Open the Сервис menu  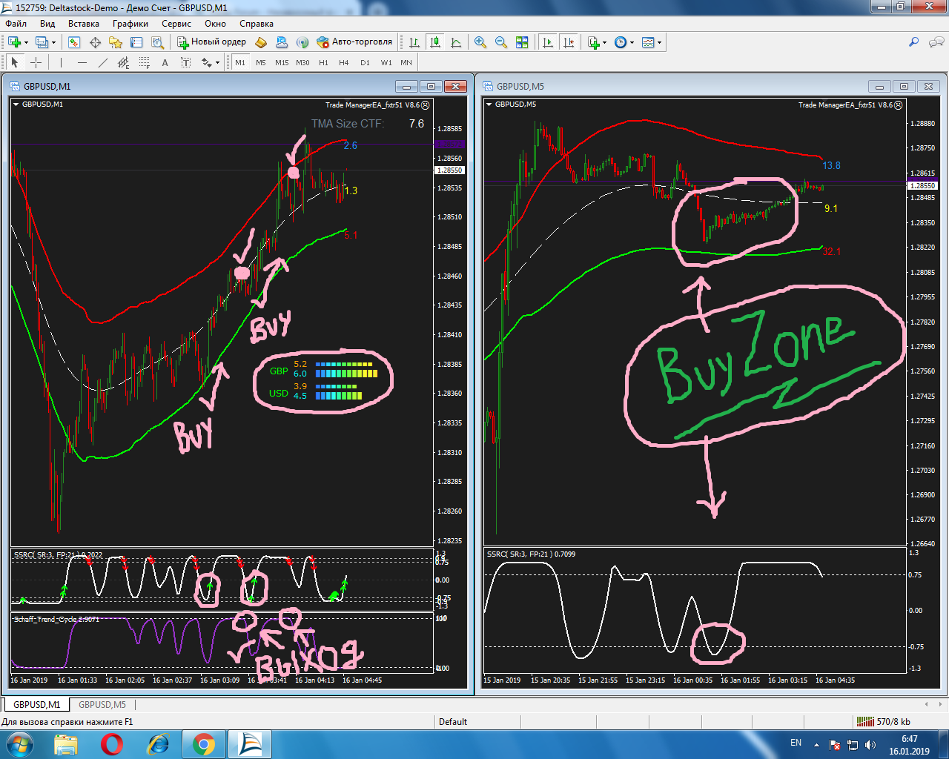point(176,24)
